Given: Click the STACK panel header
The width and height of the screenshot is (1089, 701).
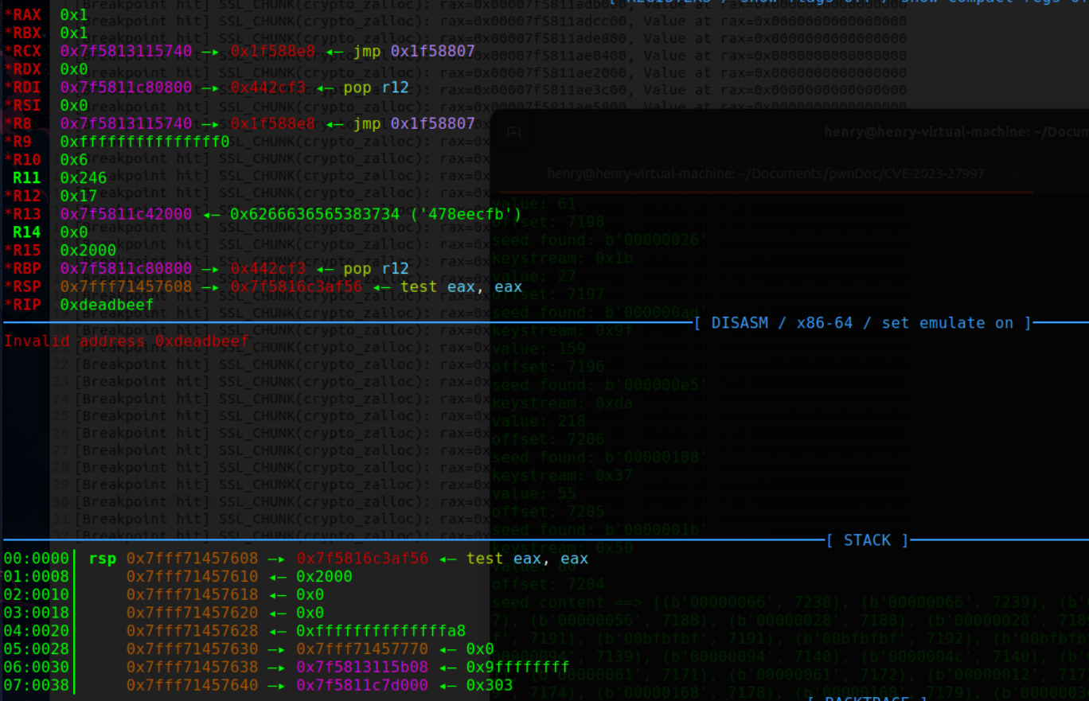Looking at the screenshot, I should click(867, 540).
